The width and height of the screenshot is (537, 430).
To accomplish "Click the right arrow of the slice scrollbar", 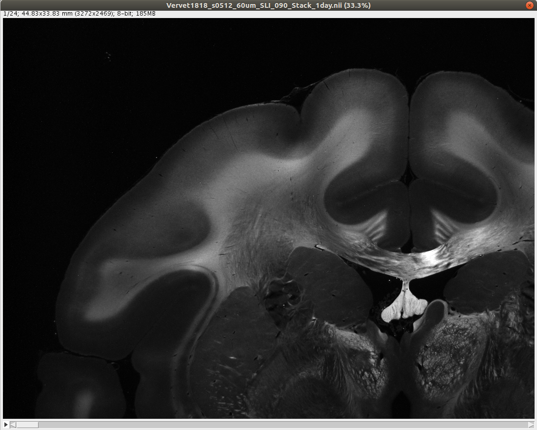I will 531,425.
